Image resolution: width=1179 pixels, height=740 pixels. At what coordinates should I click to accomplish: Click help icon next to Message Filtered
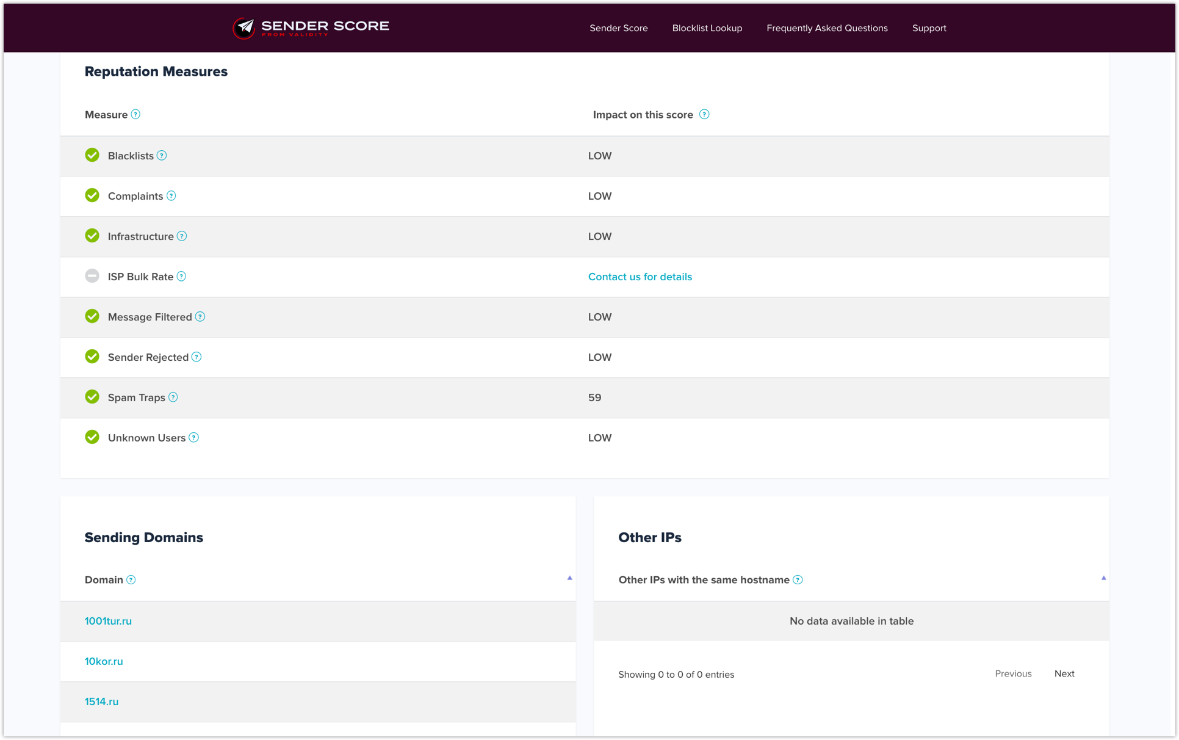tap(200, 317)
